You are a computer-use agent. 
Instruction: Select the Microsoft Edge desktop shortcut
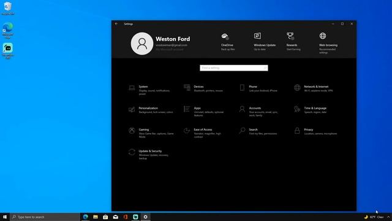(x=8, y=31)
